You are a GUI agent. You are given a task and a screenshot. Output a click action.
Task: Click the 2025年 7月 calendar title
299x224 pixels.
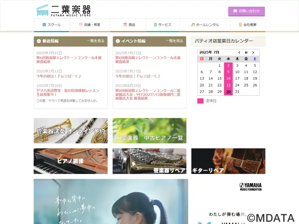coord(209,52)
